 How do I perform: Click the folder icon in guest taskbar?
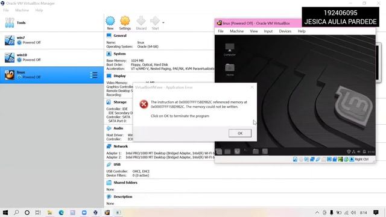click(256, 151)
